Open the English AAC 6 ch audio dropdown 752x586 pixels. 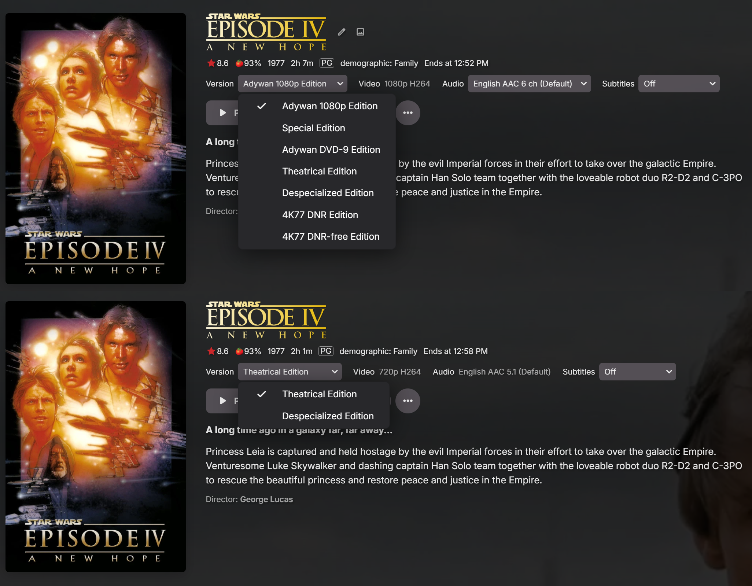point(529,84)
